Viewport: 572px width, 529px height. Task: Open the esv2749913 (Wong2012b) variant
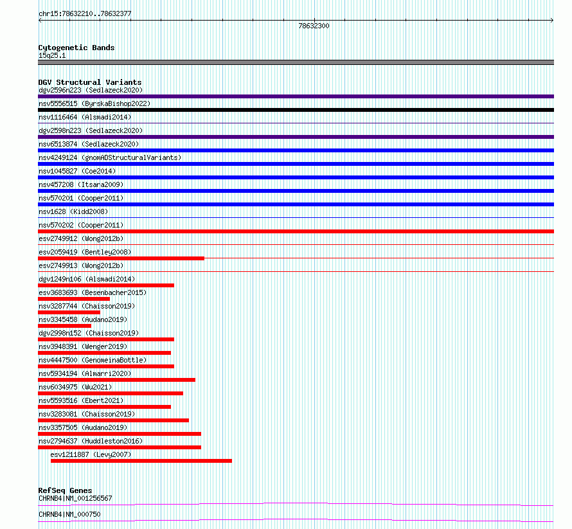(x=81, y=265)
